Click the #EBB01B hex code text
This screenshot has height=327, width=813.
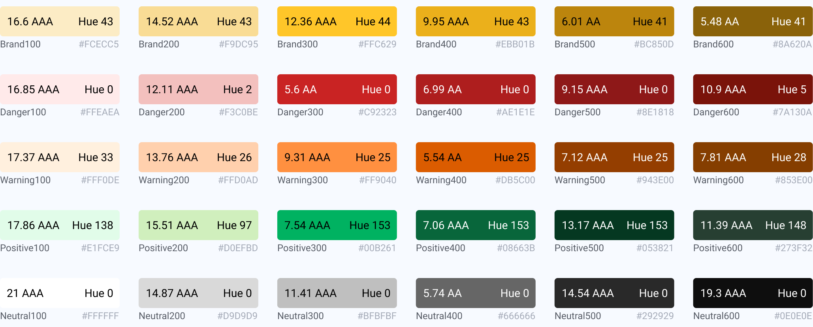pos(515,44)
